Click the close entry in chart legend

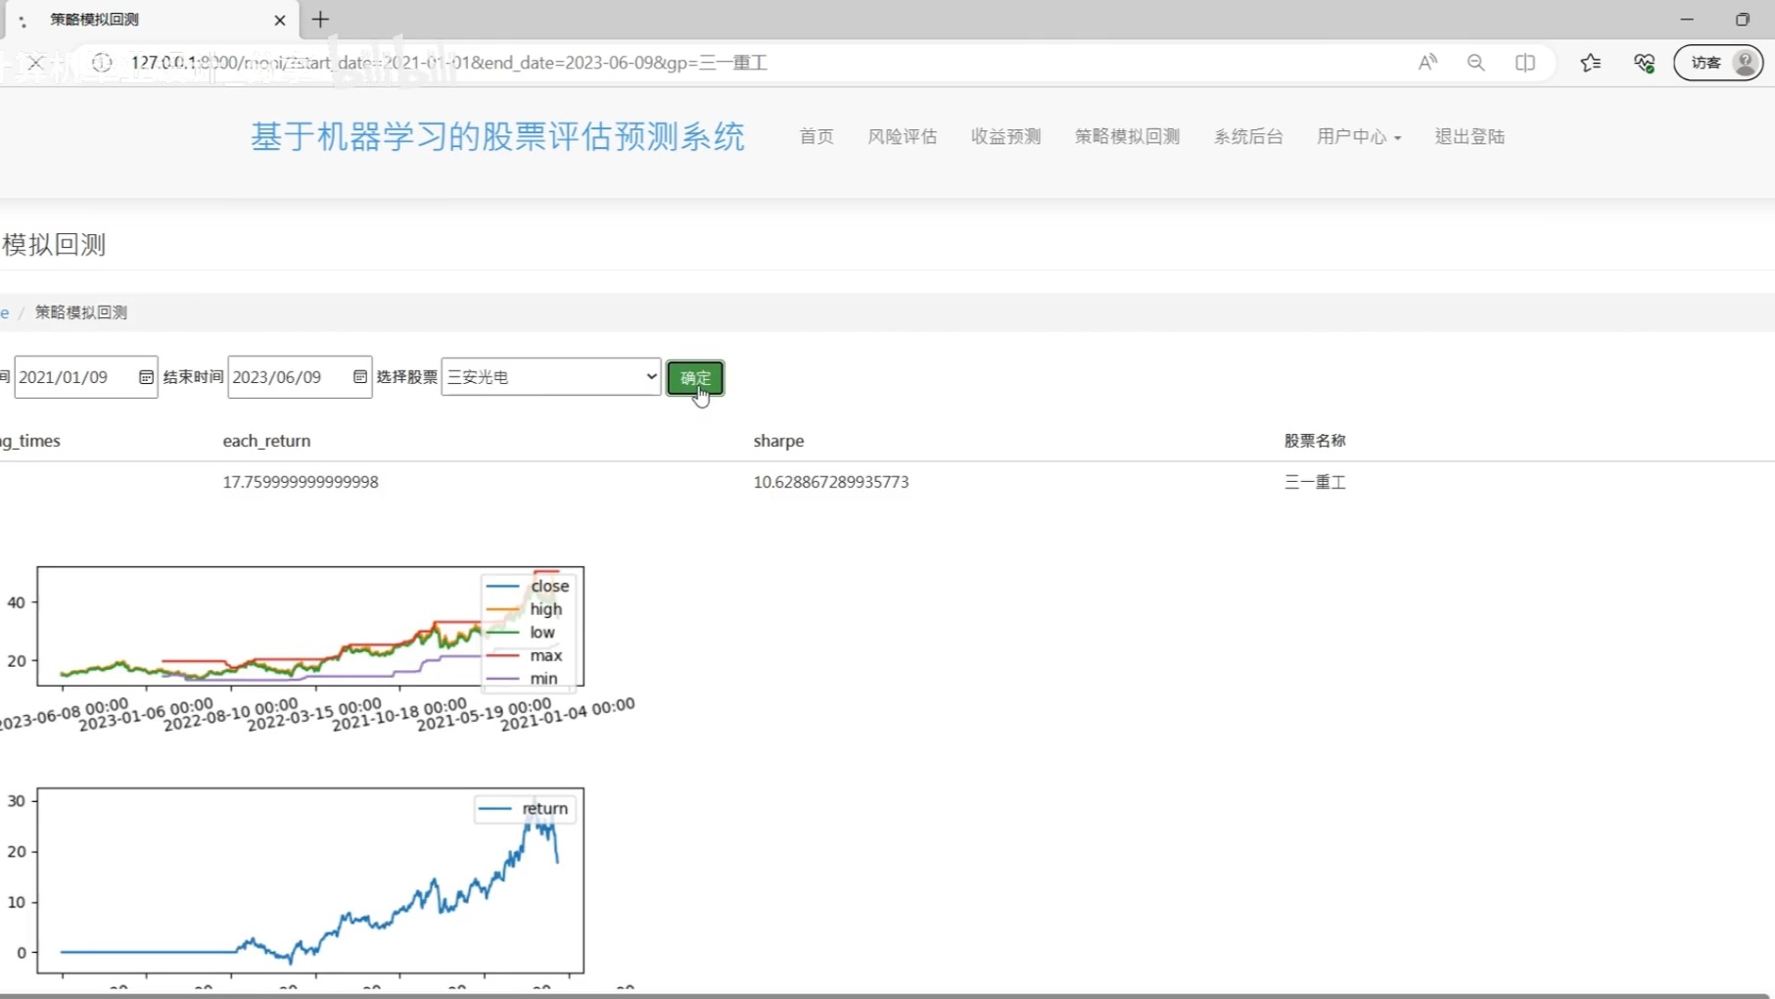[x=528, y=586]
